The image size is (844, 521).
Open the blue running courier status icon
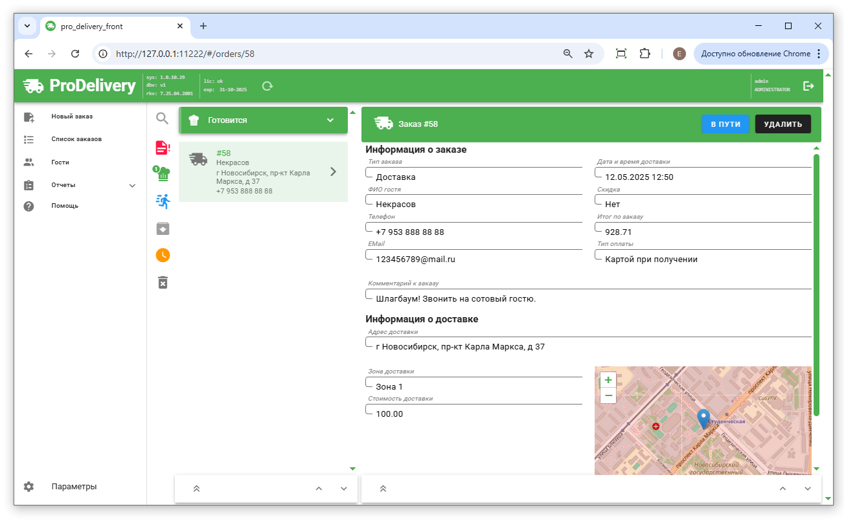coord(163,201)
